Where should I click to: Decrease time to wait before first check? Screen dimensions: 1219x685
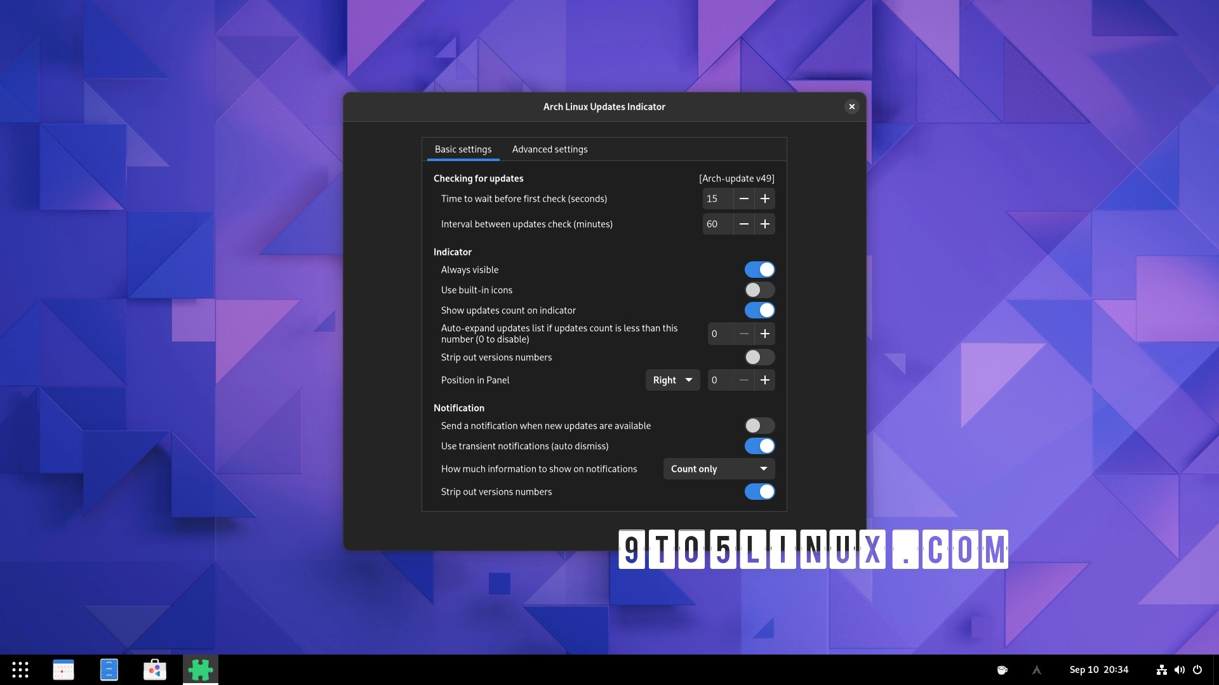point(744,199)
